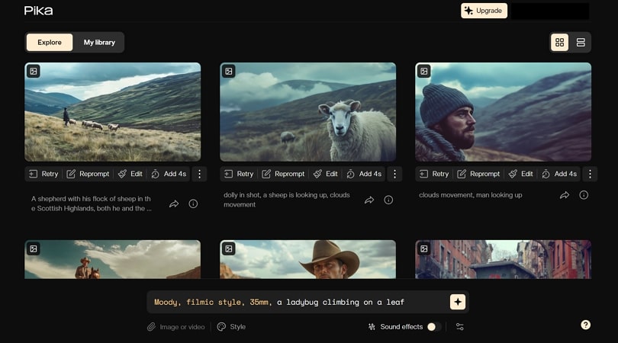Attach an image or video
The image size is (618, 343).
[x=175, y=327]
